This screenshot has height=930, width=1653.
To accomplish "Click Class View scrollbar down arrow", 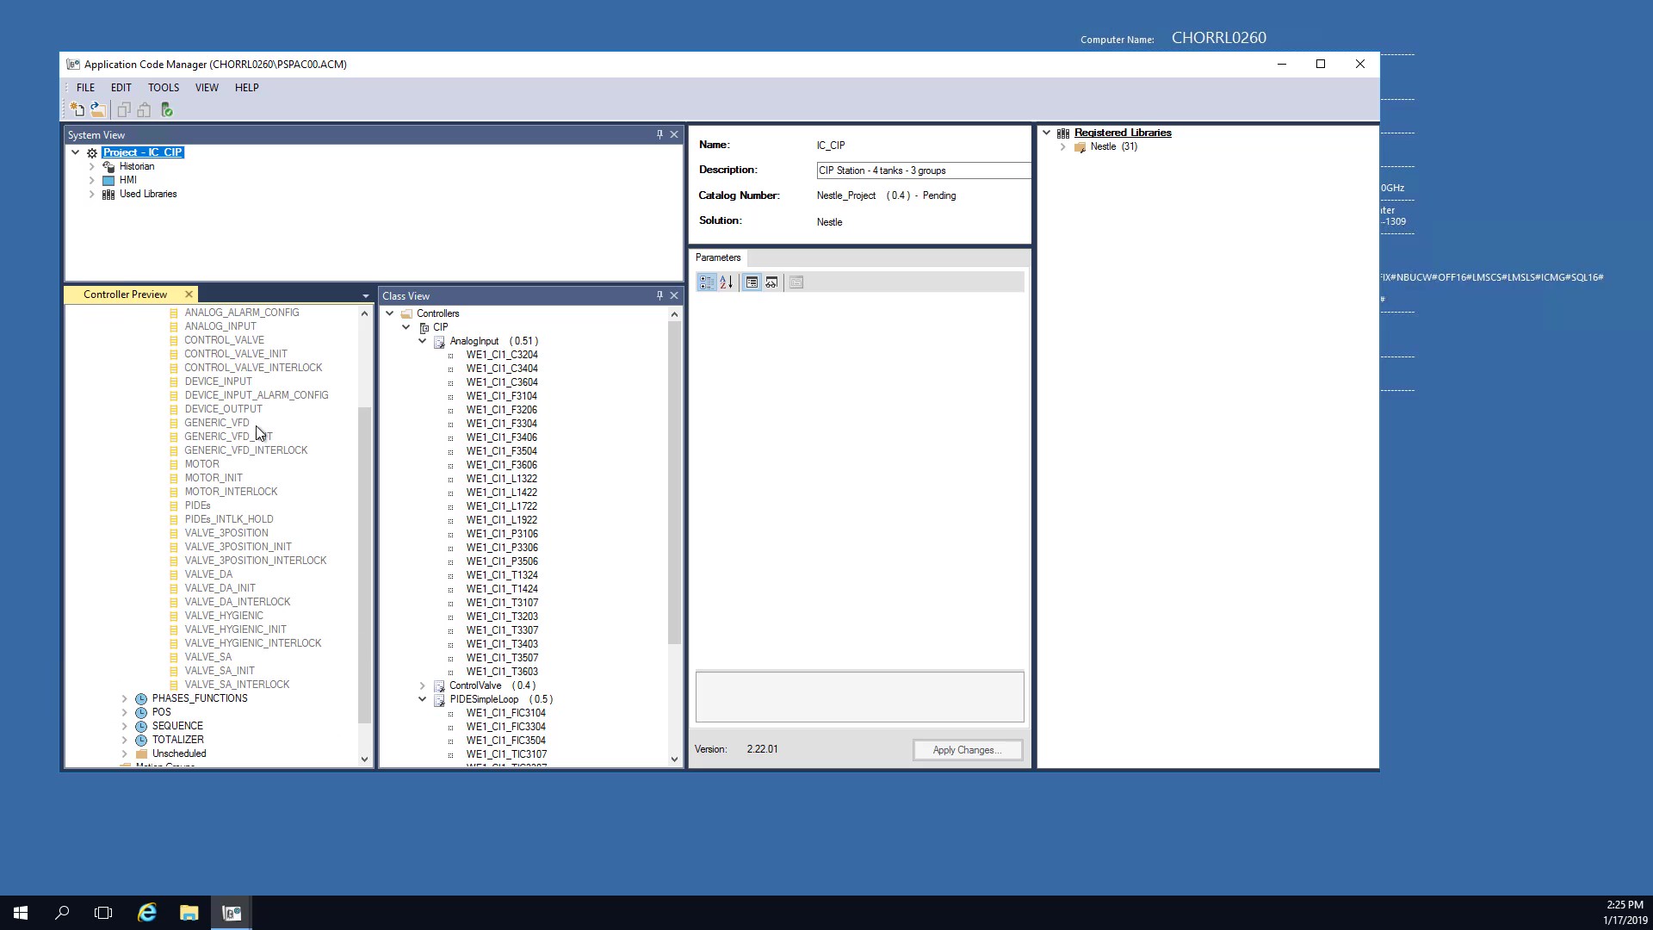I will [674, 759].
